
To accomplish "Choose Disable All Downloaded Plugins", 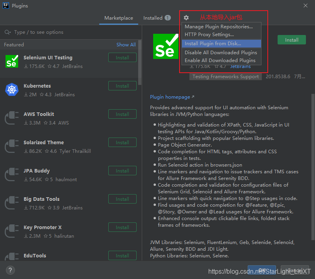I will (x=221, y=53).
